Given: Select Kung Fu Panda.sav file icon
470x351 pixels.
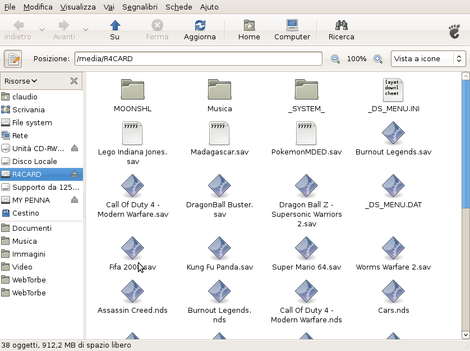Looking at the screenshot, I should 219,248.
